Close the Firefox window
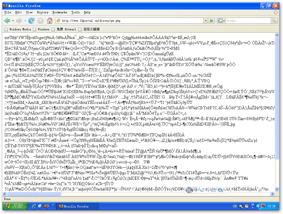The height and width of the screenshot is (214, 283). click(276, 6)
